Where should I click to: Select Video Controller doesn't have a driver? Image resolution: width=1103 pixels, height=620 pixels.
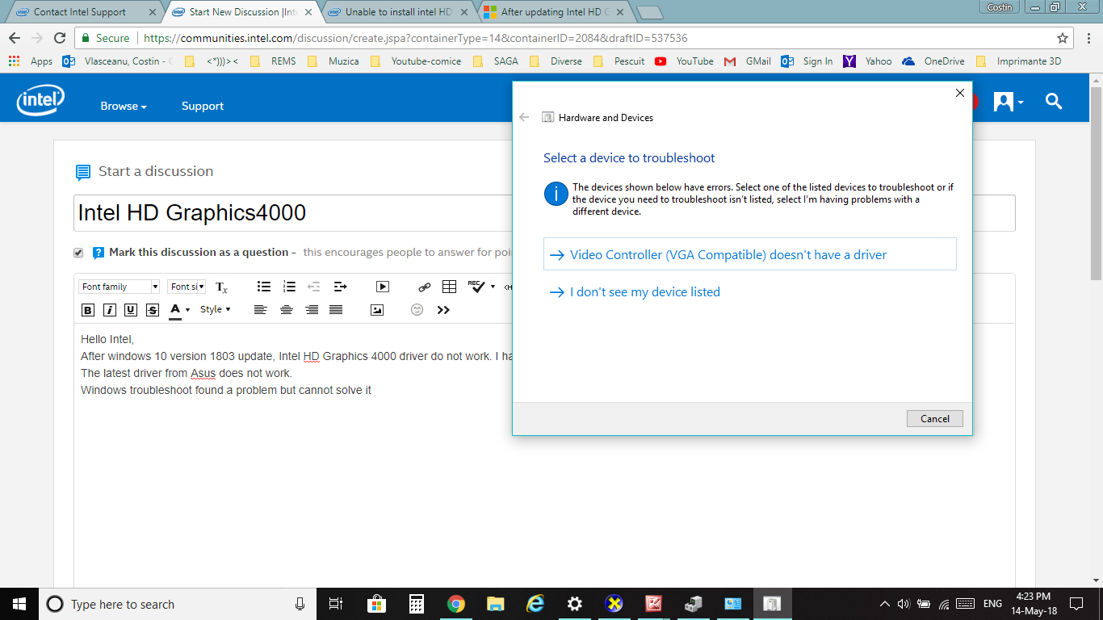click(x=750, y=254)
